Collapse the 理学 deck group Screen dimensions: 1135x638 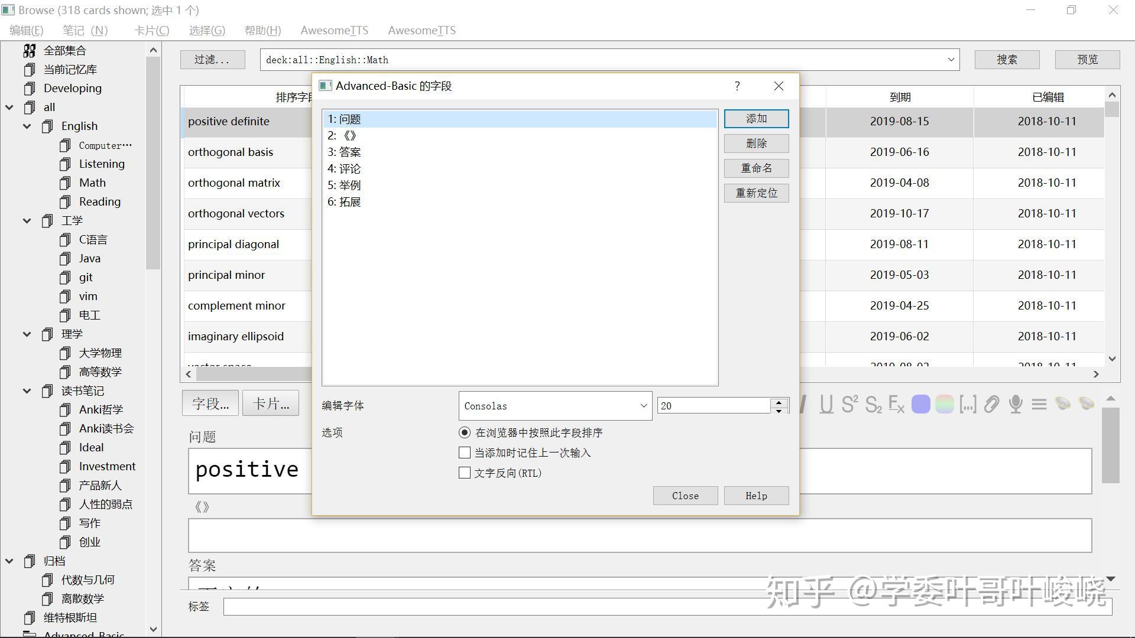27,334
